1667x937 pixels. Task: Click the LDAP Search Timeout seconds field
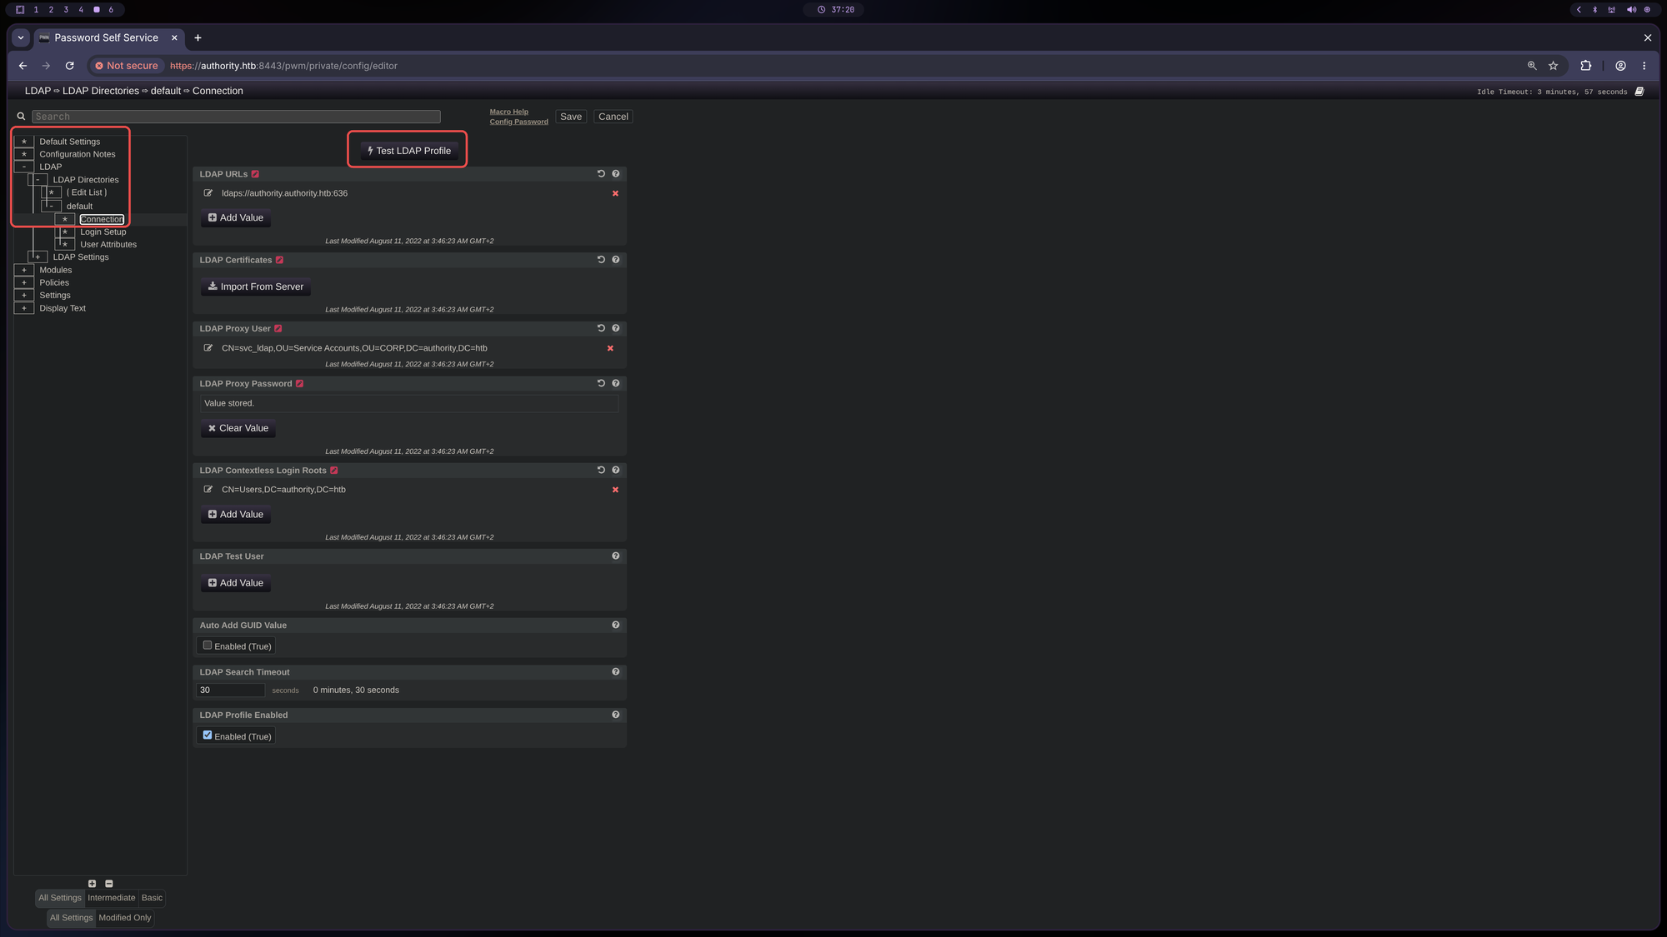[231, 690]
